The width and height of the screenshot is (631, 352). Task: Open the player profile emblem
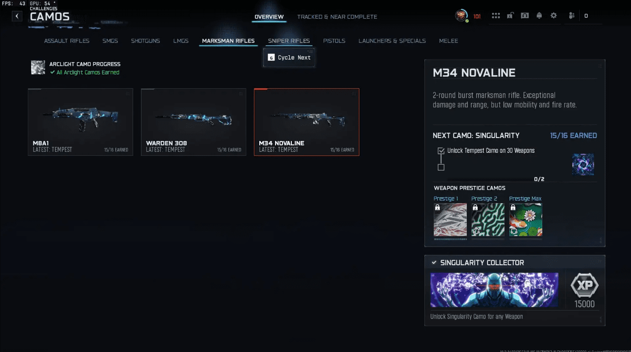(x=461, y=16)
